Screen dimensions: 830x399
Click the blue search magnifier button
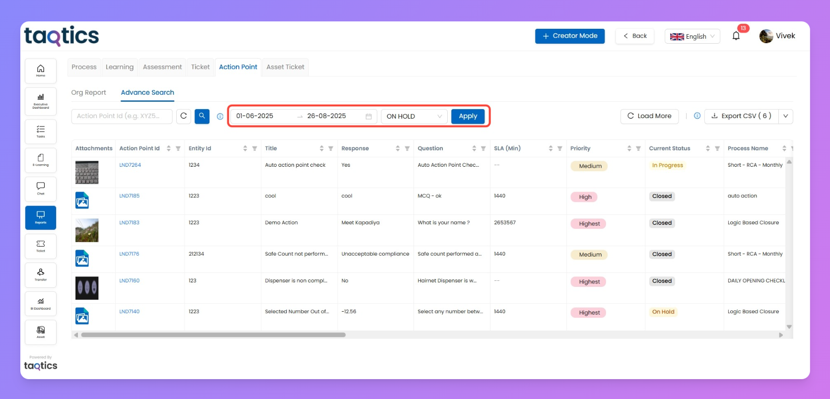202,116
